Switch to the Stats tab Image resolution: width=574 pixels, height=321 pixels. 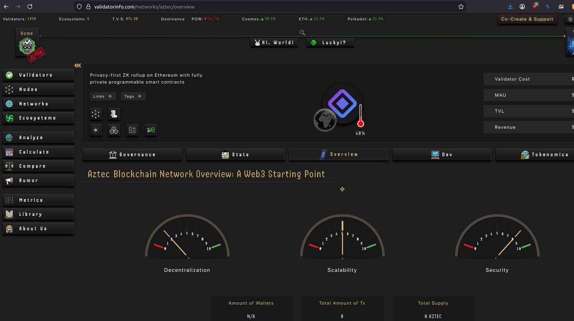pos(235,155)
